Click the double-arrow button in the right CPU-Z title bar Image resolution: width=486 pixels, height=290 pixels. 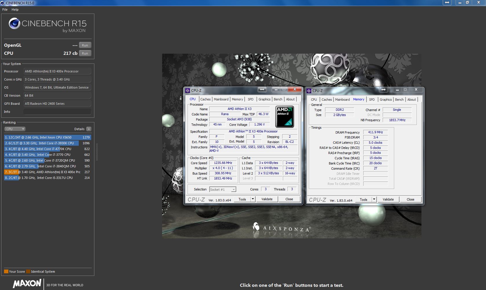(x=383, y=90)
